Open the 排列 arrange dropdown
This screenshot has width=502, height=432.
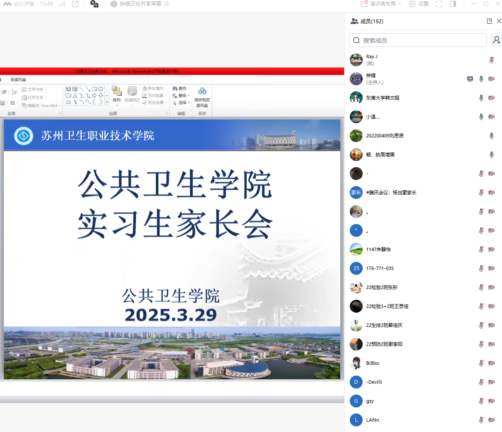116,96
